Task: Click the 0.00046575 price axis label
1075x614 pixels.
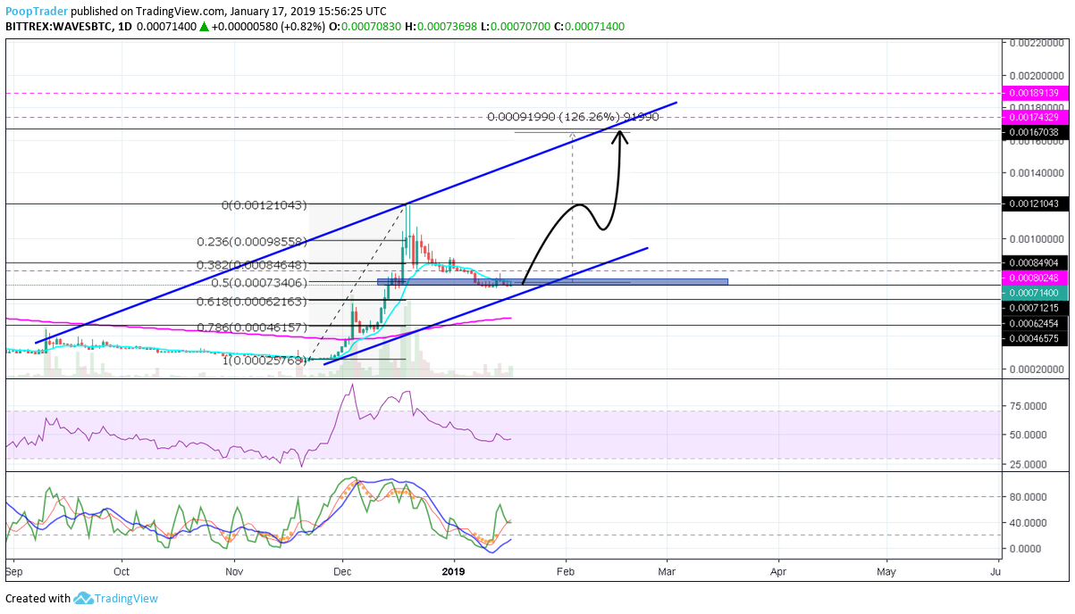Action: coord(1033,338)
